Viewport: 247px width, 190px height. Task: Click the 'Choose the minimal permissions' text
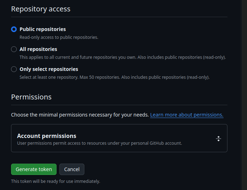click(x=80, y=115)
